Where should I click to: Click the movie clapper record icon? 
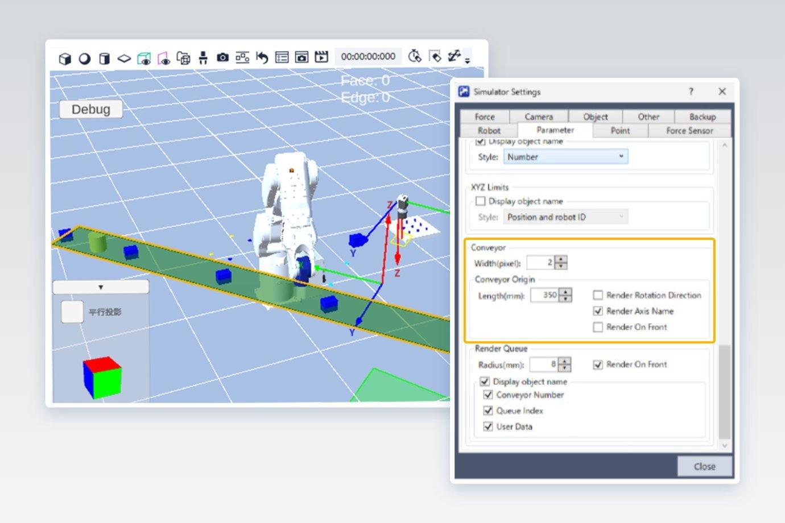(321, 56)
